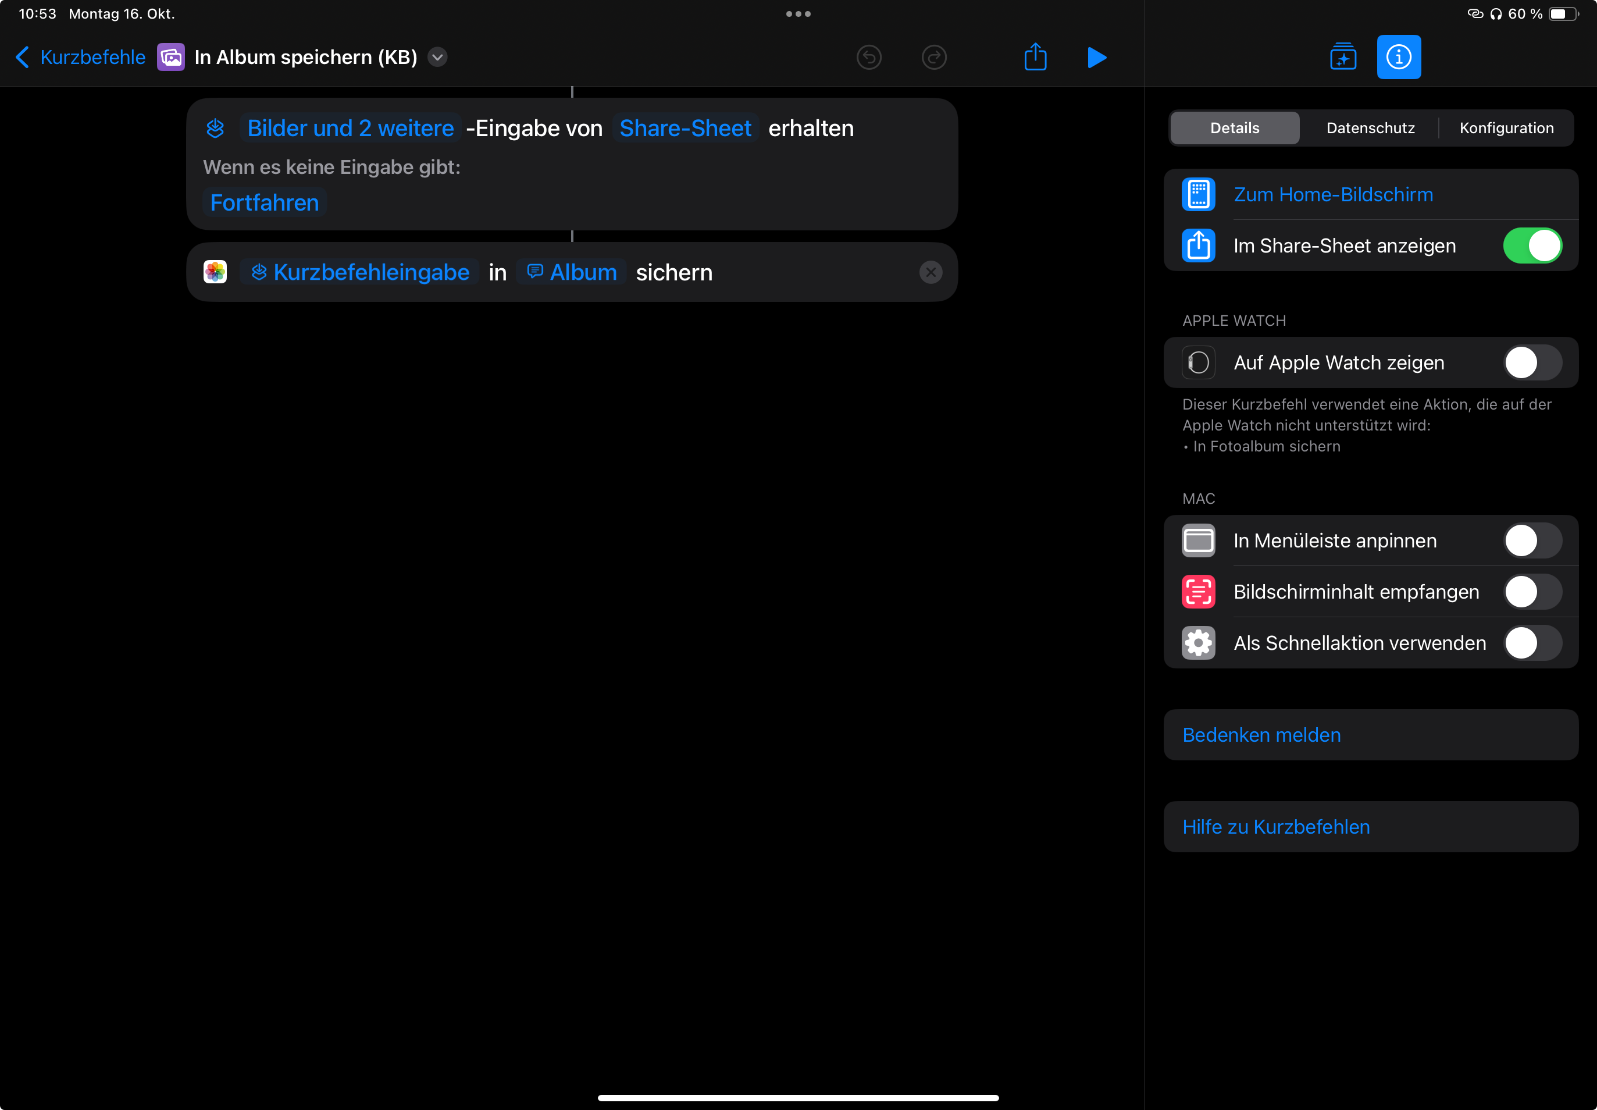This screenshot has width=1597, height=1110.
Task: Disable Im Share-Sheet anzeigen switch
Action: [1532, 246]
